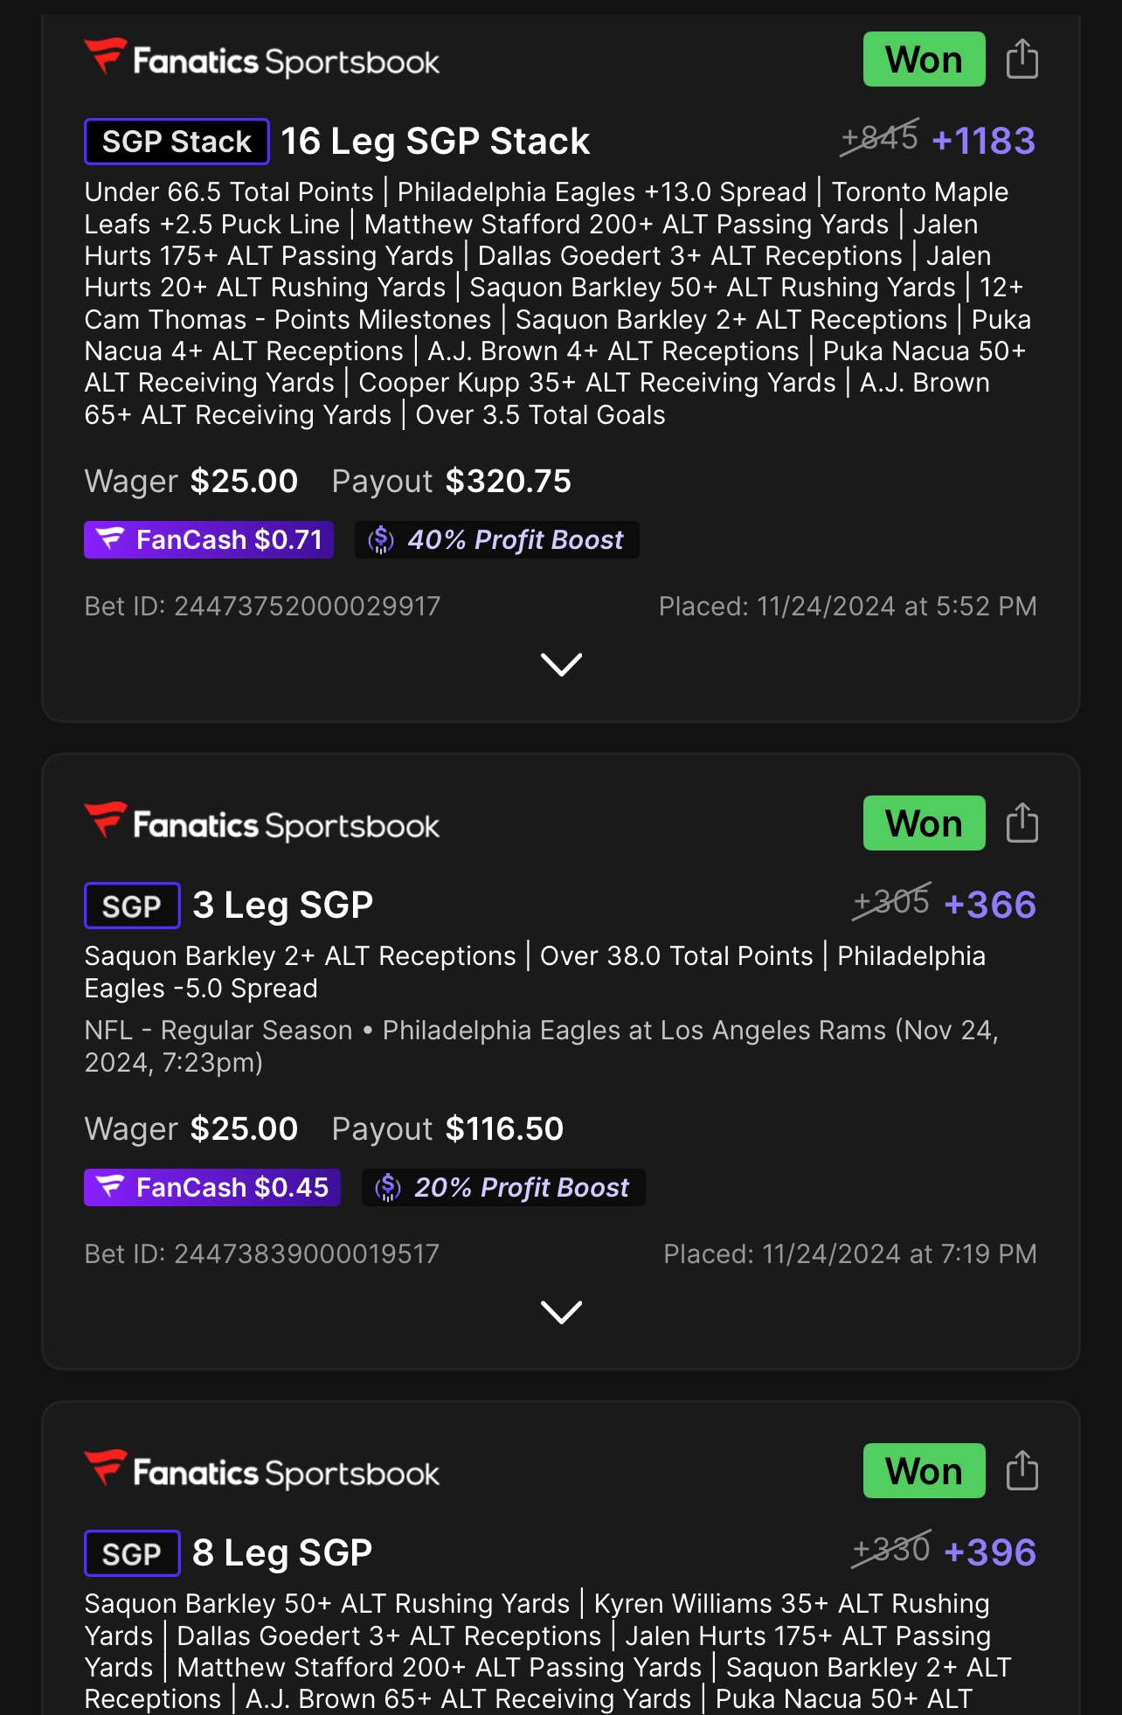Tap the SGP Stack tag
The height and width of the screenshot is (1715, 1122).
(177, 142)
